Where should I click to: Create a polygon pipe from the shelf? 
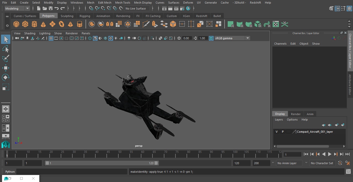coord(79,24)
